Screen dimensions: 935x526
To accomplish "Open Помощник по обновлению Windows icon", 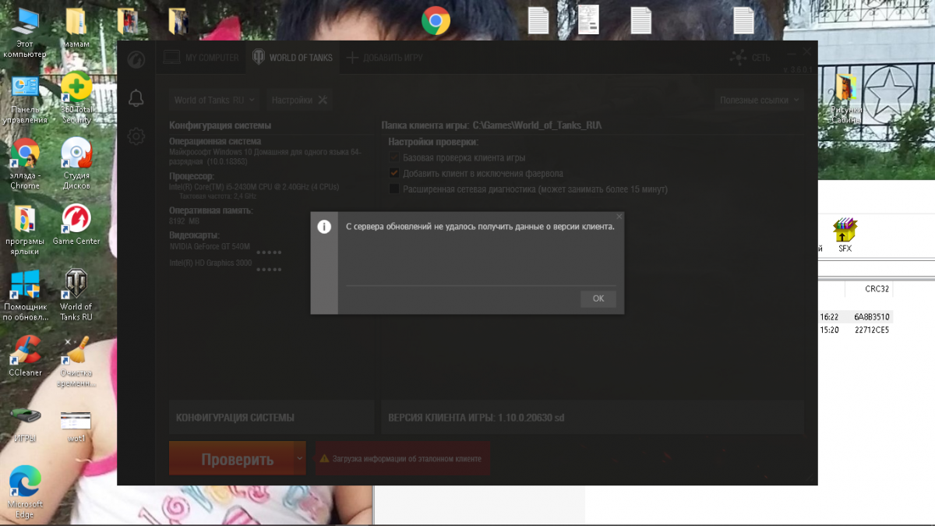I will pyautogui.click(x=25, y=295).
